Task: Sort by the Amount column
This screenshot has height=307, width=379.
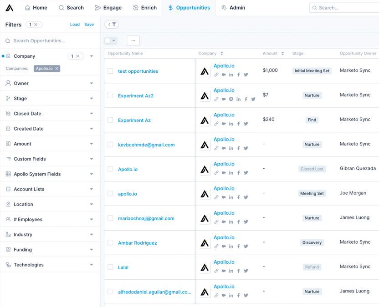Action: (282, 54)
